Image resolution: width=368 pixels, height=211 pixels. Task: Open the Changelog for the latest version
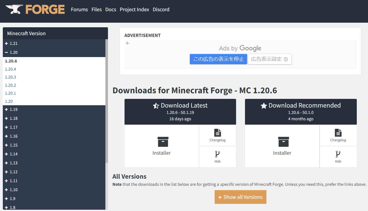[217, 135]
